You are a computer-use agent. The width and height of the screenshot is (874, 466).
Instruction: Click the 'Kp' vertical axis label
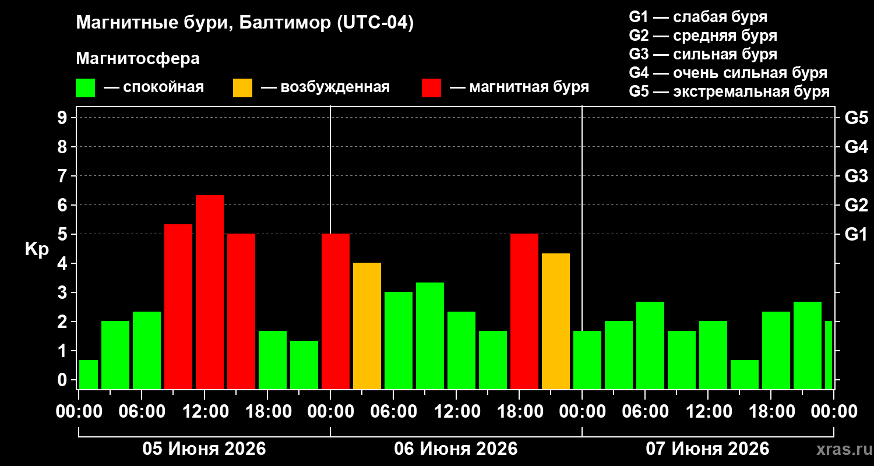(x=37, y=249)
